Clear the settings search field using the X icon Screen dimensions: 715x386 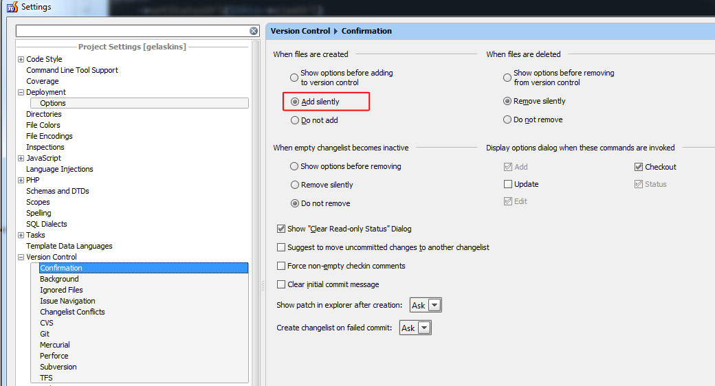pos(254,31)
